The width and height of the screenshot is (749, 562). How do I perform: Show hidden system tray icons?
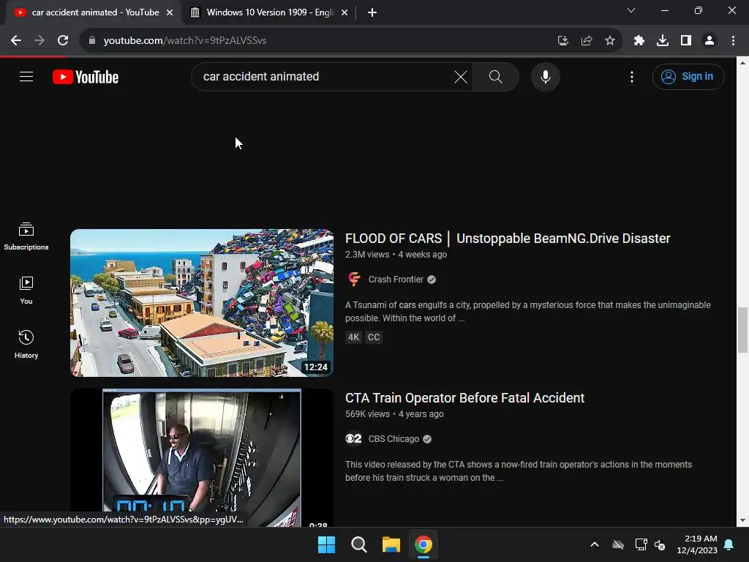595,544
